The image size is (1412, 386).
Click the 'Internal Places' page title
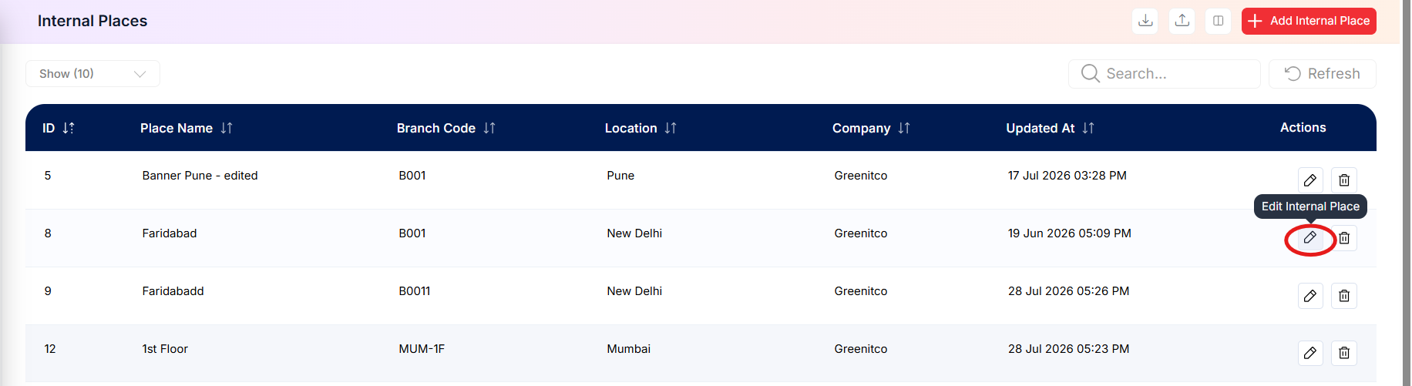point(92,21)
